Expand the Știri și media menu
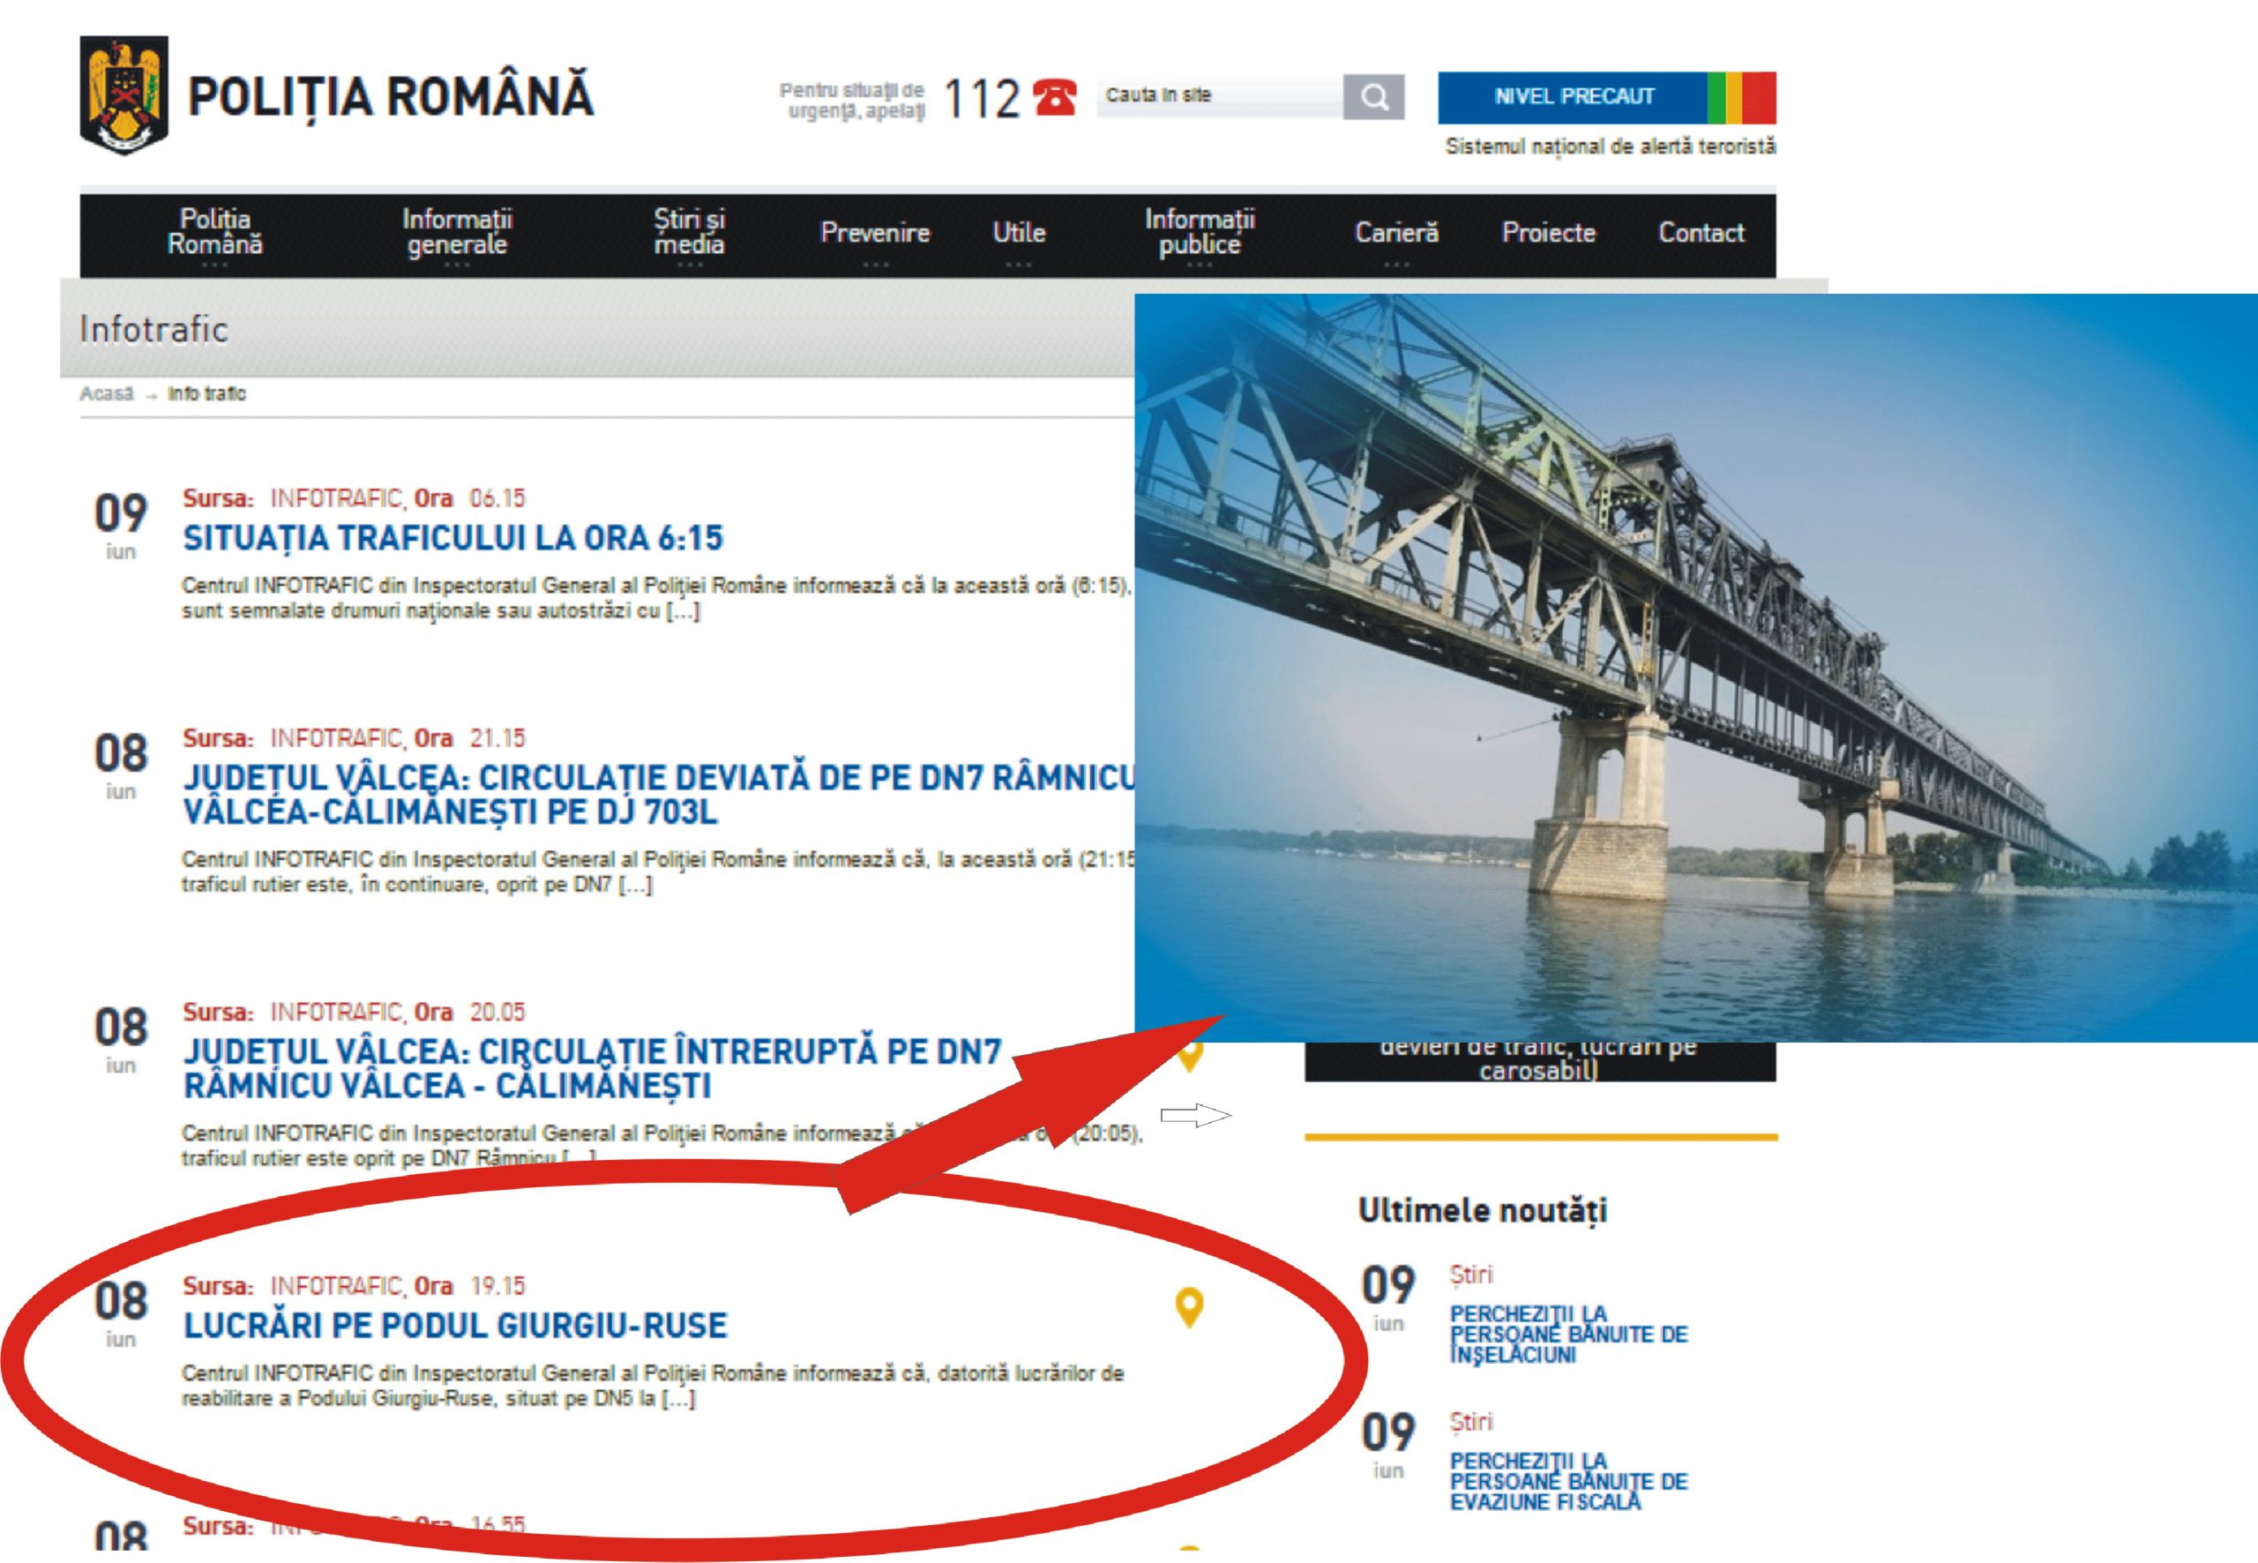2258x1563 pixels. 690,232
